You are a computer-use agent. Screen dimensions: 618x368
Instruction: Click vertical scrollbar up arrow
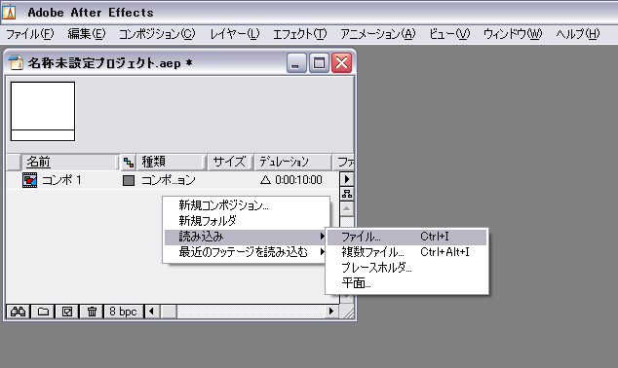click(347, 208)
